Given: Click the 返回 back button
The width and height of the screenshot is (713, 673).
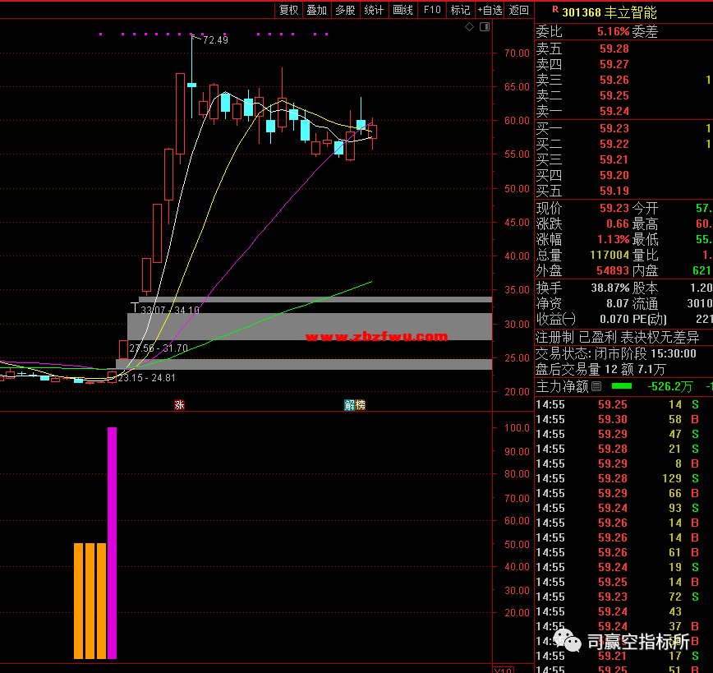Looking at the screenshot, I should click(x=519, y=10).
